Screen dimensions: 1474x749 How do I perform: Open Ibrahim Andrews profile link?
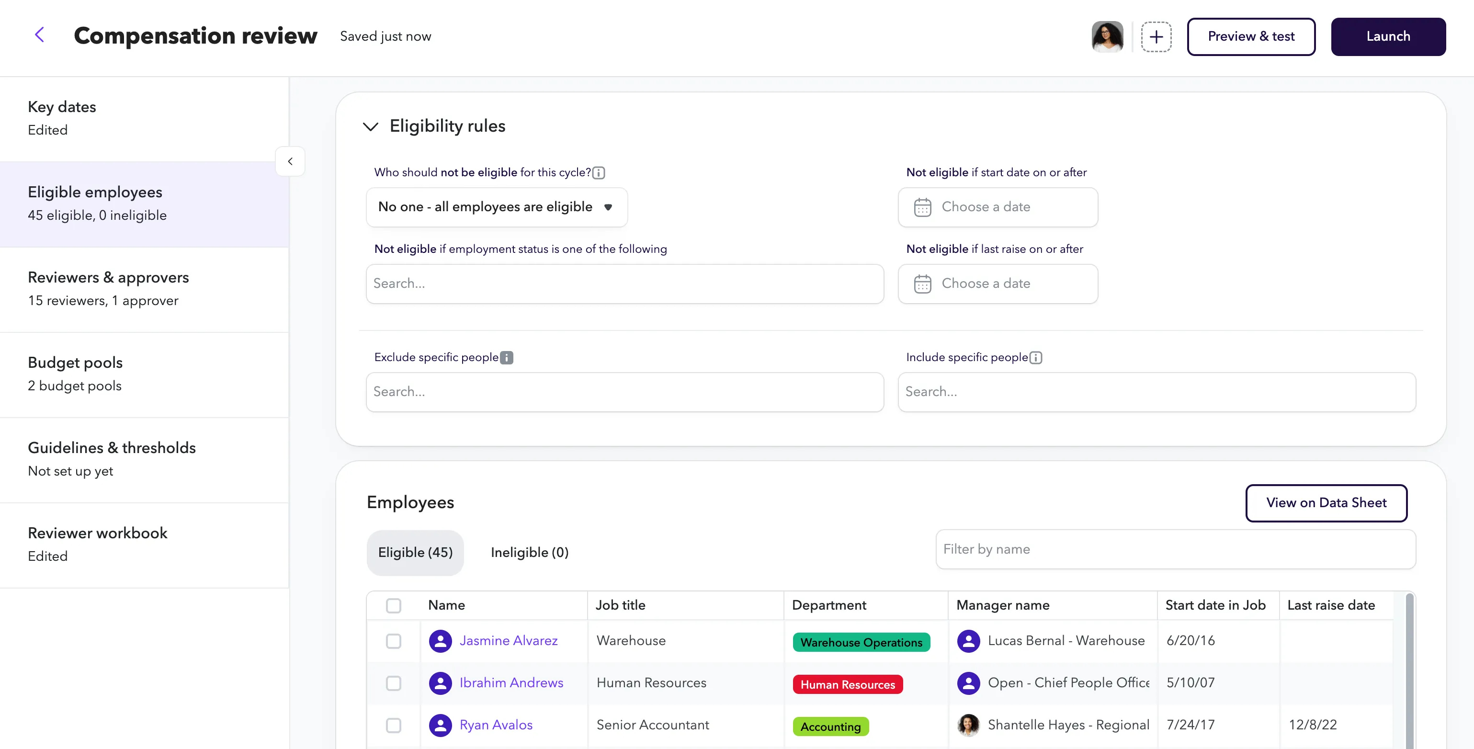point(511,683)
